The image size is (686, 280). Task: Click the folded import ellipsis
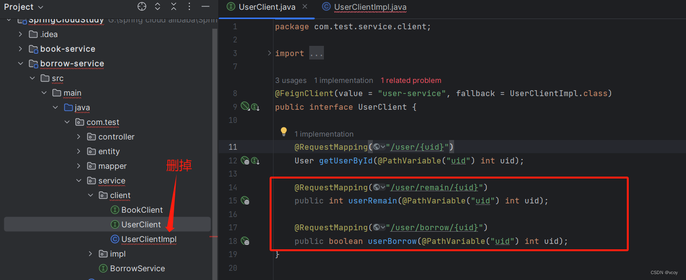(x=316, y=54)
